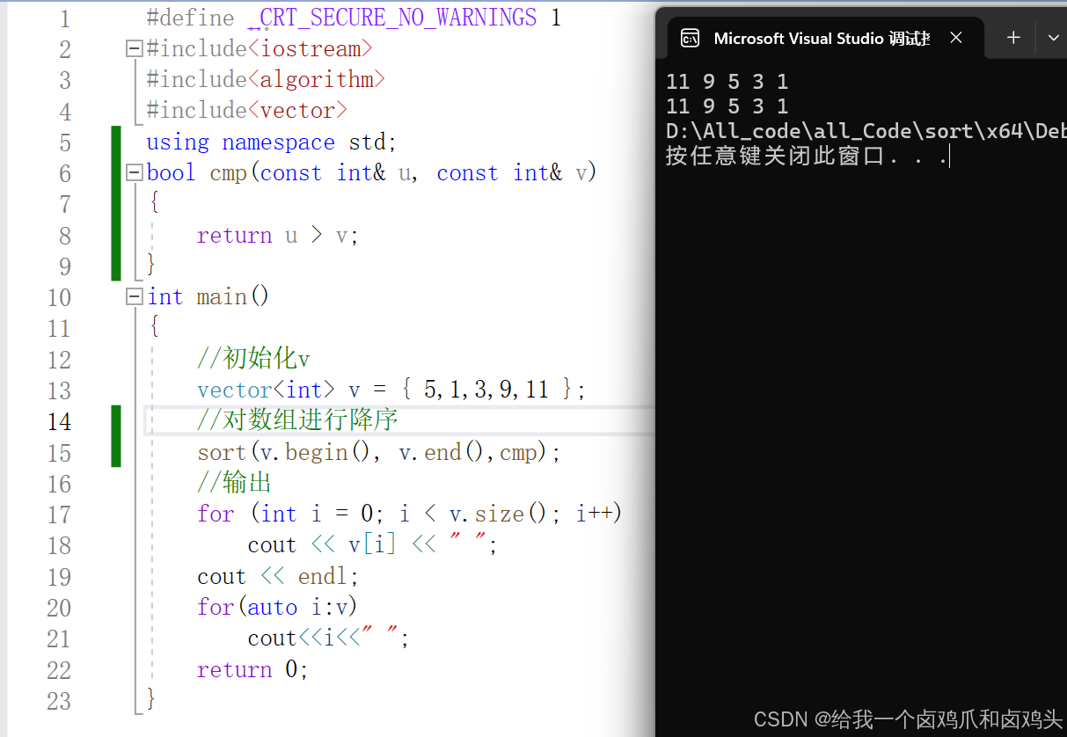1067x737 pixels.
Task: Click the sort(v.begin(), v.end(),cmp) call
Action: tap(379, 452)
